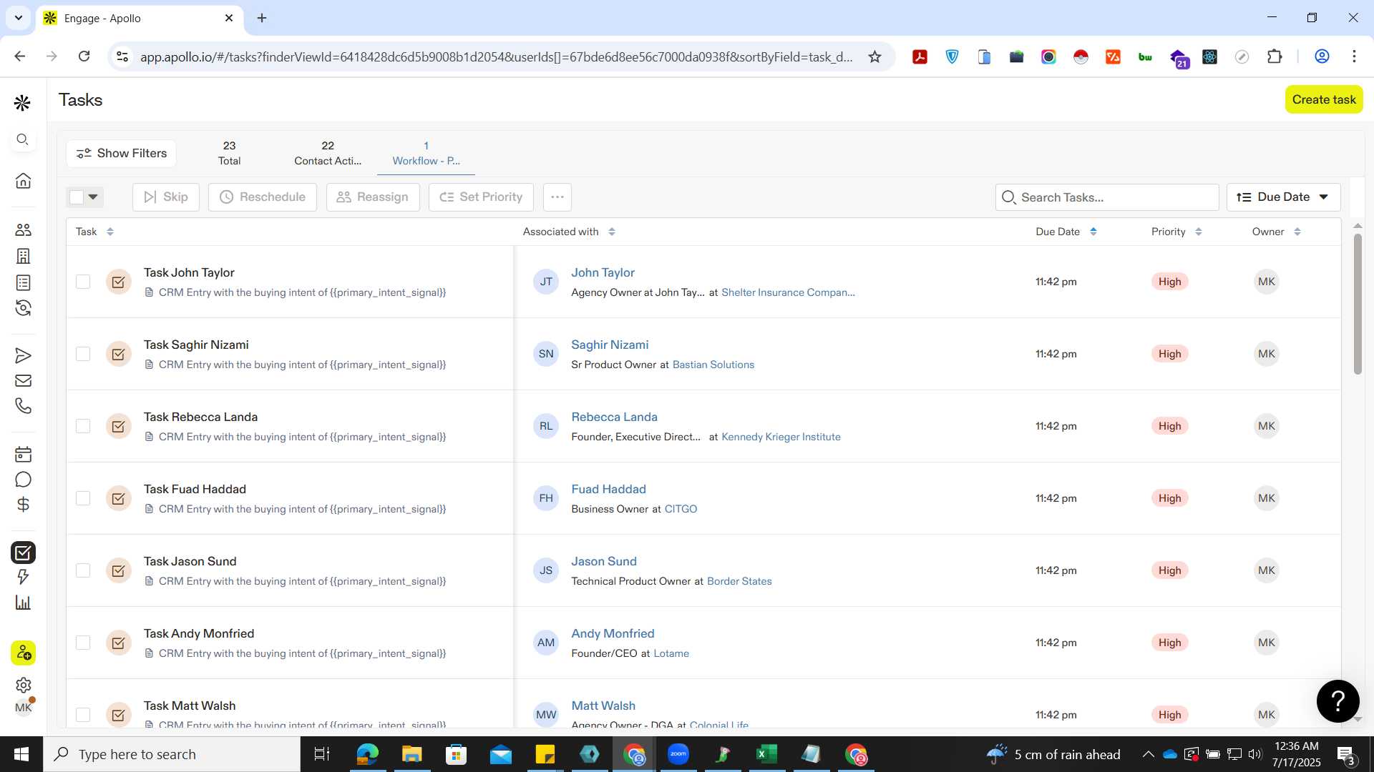Select the 1 Workflow - P... tab
The image size is (1374, 772).
(426, 153)
